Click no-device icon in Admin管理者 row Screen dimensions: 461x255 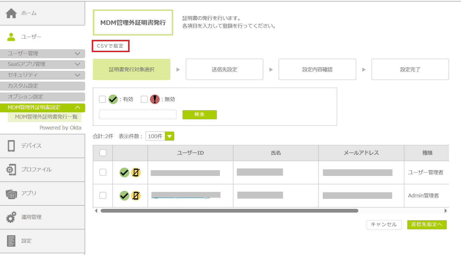tap(136, 196)
